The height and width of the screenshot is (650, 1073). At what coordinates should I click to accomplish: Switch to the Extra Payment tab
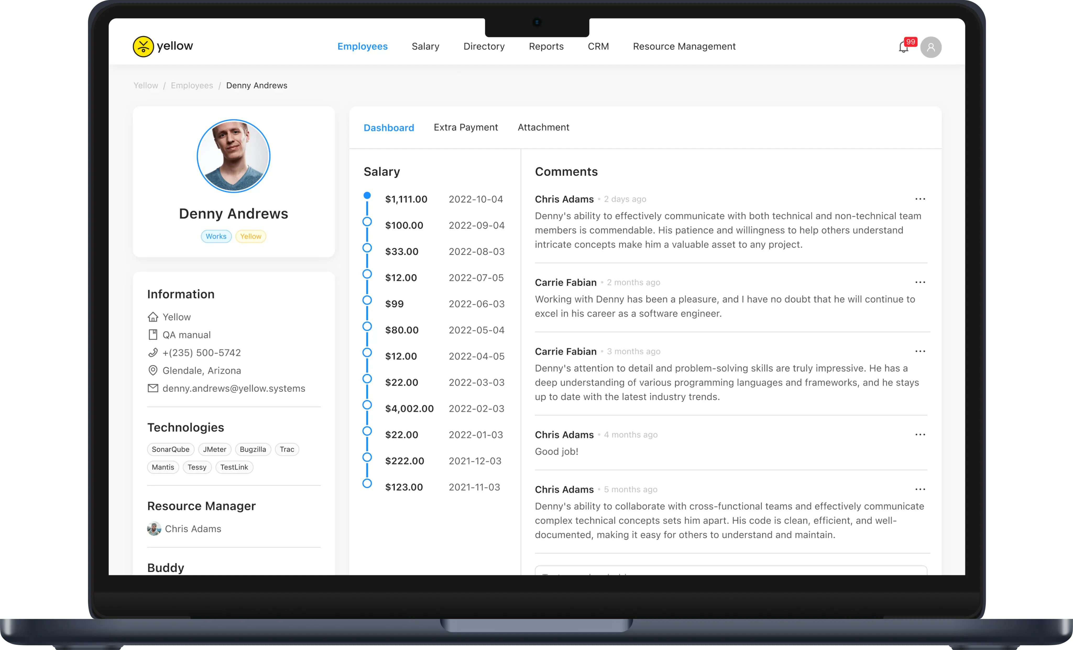point(465,127)
